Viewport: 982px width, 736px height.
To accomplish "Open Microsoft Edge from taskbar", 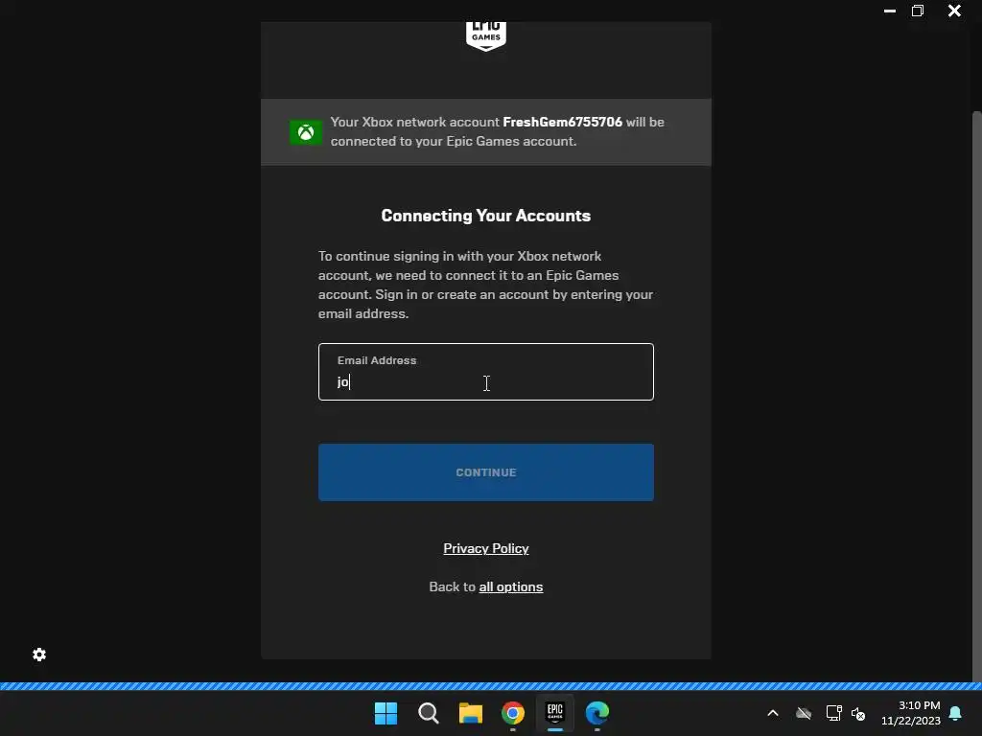I will click(x=597, y=713).
